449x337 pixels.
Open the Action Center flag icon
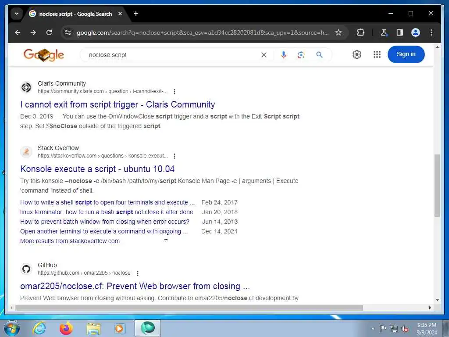(383, 328)
